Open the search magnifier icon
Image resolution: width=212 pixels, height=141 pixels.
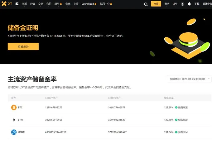tap(146, 4)
